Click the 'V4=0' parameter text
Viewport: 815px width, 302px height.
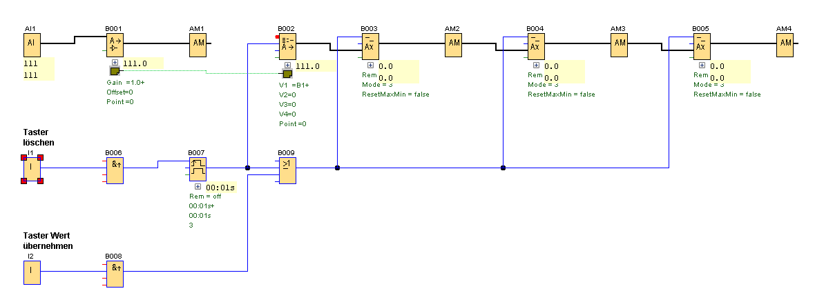tap(287, 114)
